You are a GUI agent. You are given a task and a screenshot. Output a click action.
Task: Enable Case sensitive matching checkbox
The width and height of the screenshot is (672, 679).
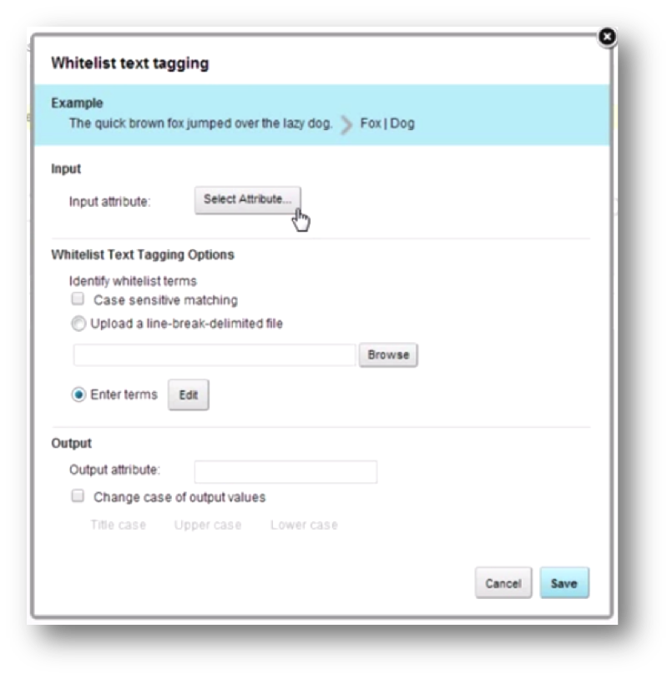point(78,299)
